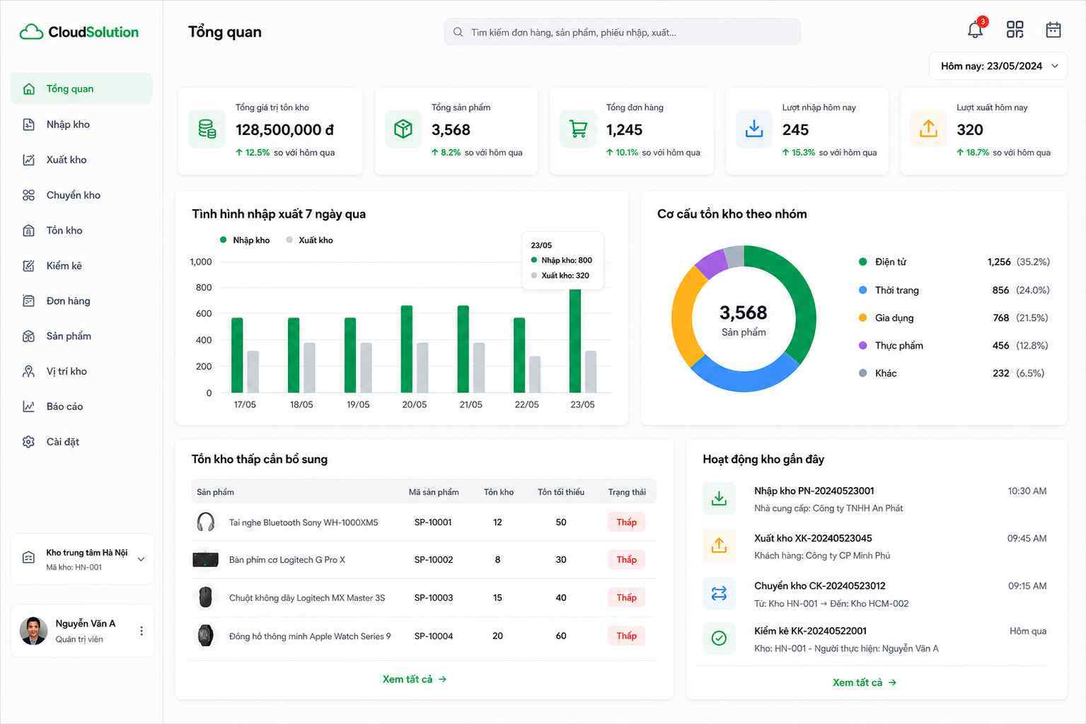This screenshot has height=724, width=1086.
Task: Open Cài đặt settings in sidebar
Action: (x=81, y=442)
